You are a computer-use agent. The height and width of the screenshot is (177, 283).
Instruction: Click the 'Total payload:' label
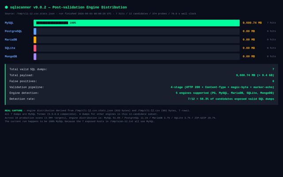[x=22, y=75]
